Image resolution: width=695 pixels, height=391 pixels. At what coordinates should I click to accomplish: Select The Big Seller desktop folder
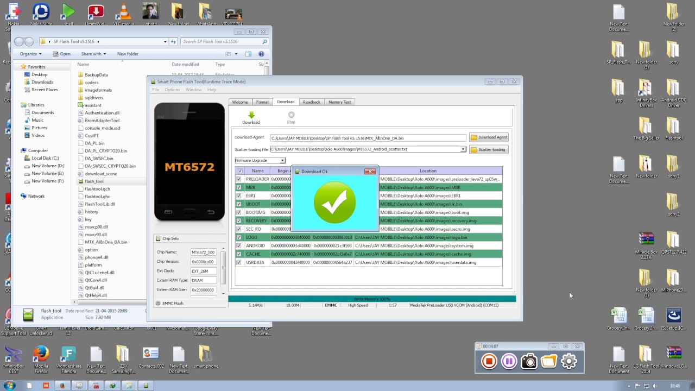pos(646,128)
